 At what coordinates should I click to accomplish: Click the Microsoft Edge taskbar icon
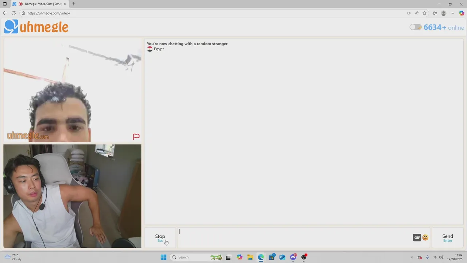[x=261, y=257]
